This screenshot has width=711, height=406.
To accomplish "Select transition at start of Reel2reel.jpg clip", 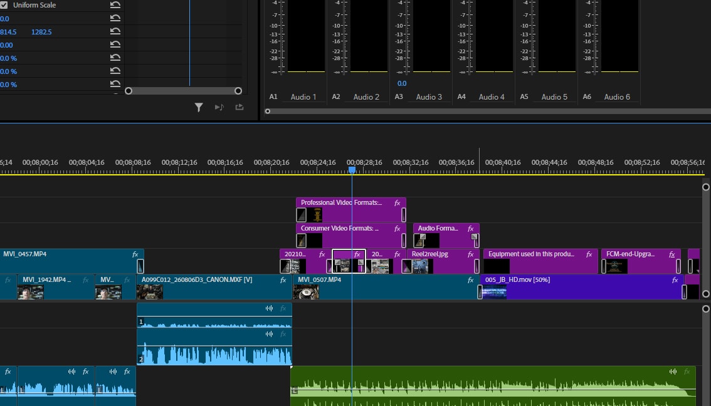I will [407, 266].
